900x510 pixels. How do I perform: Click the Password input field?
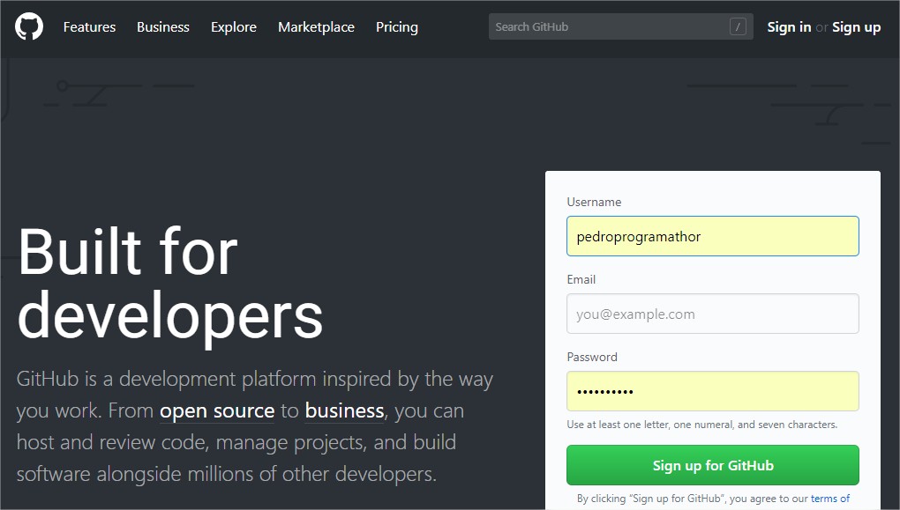click(x=712, y=390)
